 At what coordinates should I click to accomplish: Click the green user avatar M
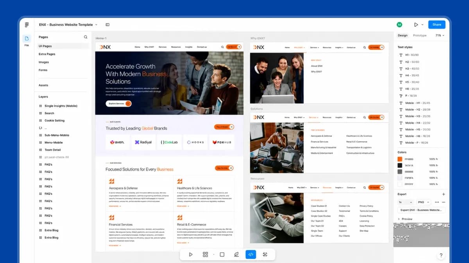[399, 25]
